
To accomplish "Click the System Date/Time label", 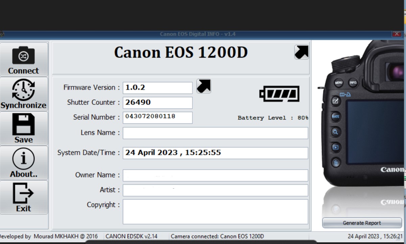I will [89, 153].
